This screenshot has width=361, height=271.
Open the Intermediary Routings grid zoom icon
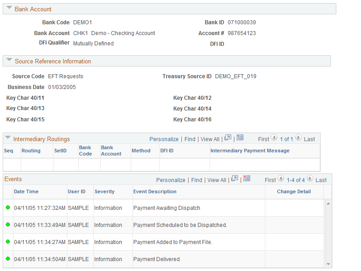228,138
